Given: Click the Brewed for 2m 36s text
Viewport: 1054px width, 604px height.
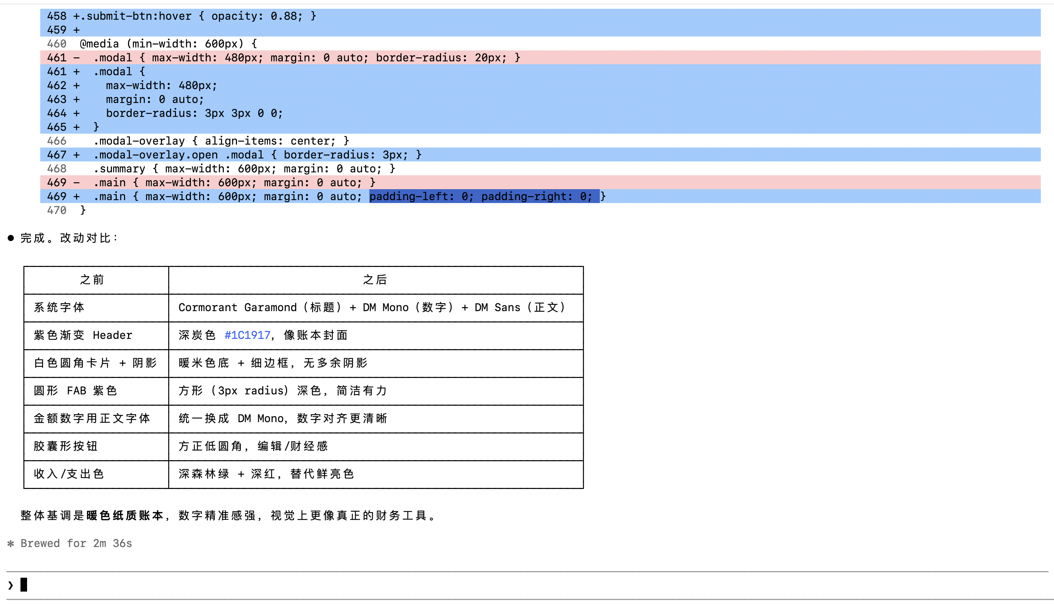Looking at the screenshot, I should pyautogui.click(x=76, y=543).
